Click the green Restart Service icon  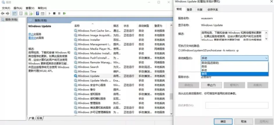coord(64,13)
